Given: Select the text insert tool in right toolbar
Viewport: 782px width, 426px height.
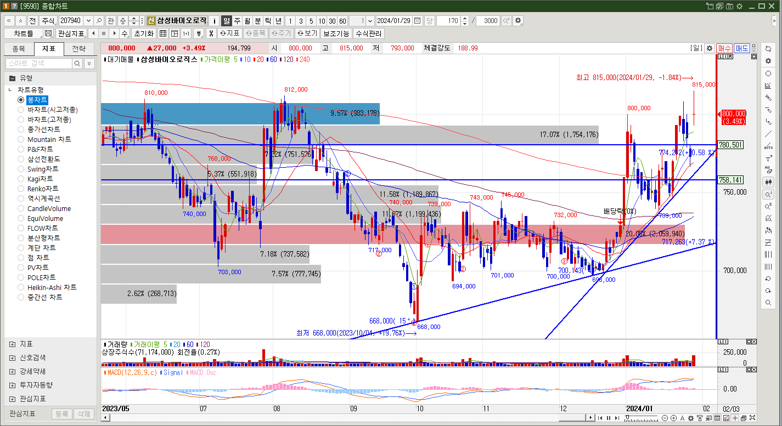Looking at the screenshot, I should point(768,158).
